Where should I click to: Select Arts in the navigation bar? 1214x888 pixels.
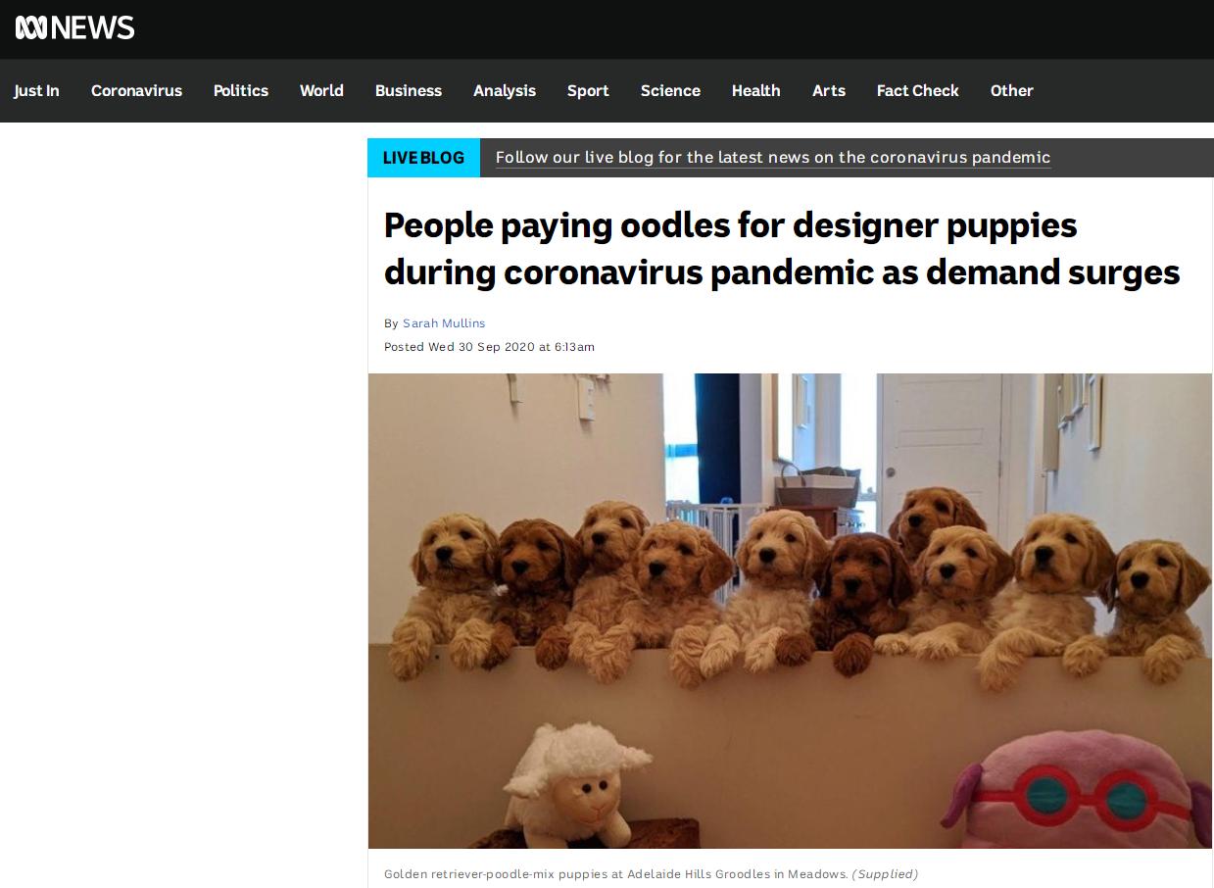[x=829, y=90]
